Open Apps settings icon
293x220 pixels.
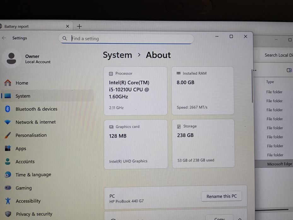tap(8, 149)
